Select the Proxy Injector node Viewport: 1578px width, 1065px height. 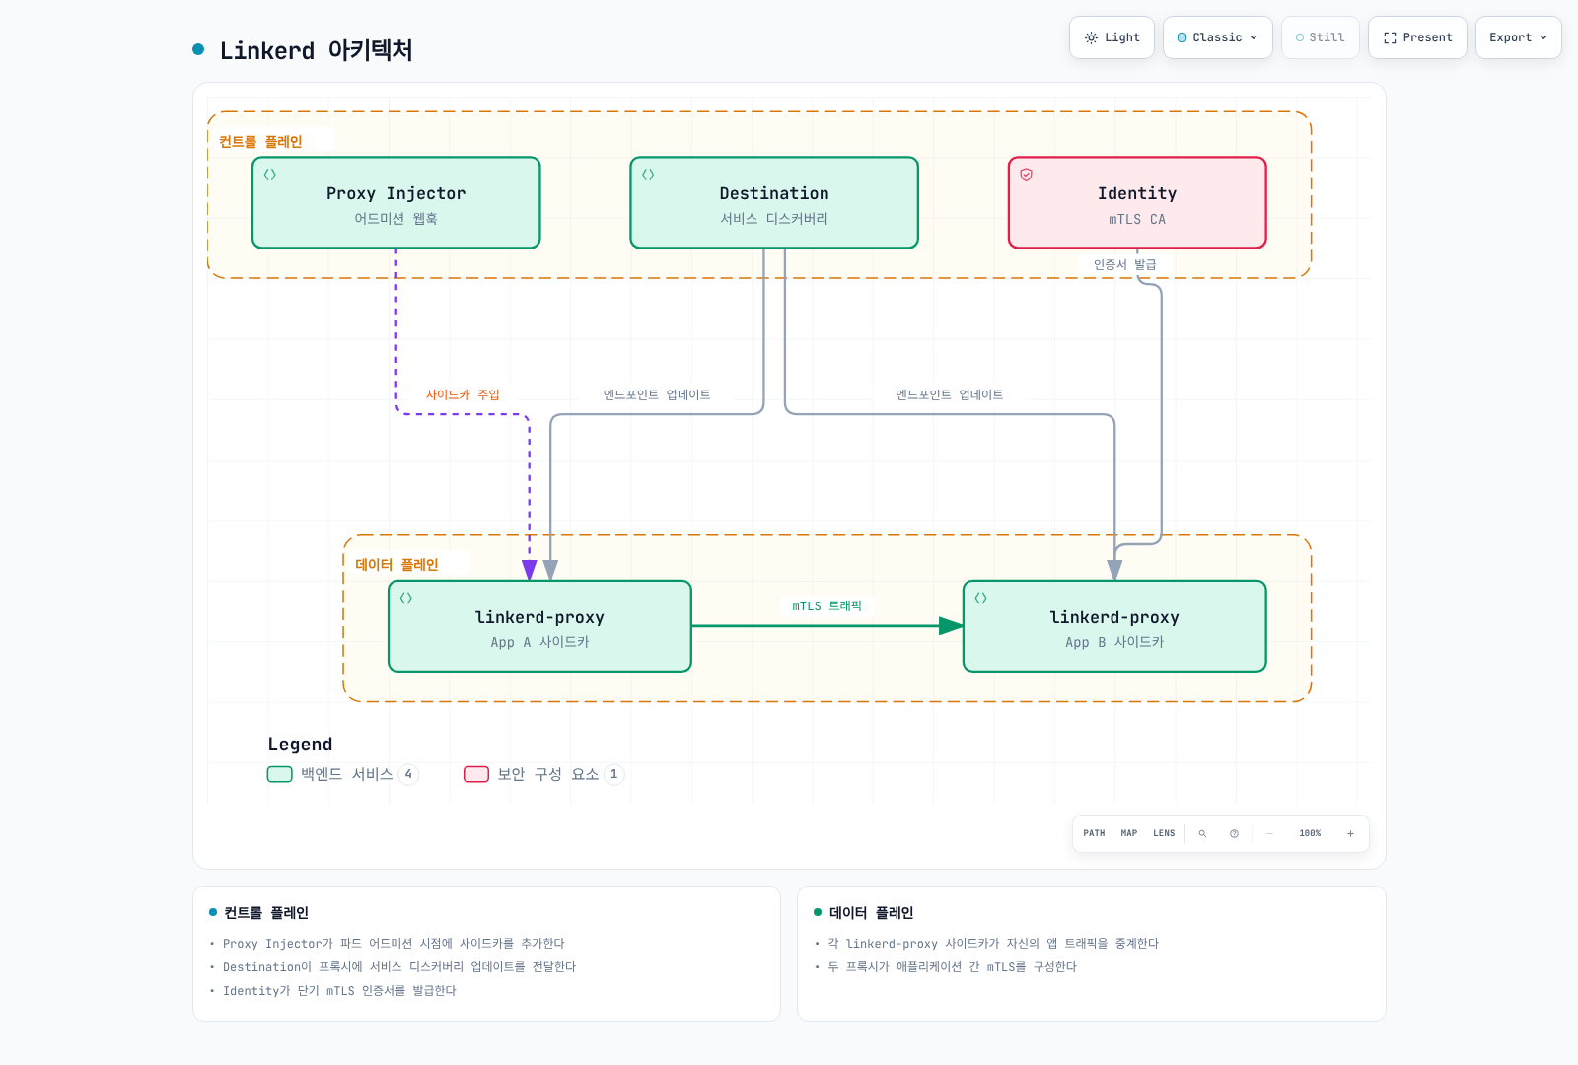pos(396,202)
